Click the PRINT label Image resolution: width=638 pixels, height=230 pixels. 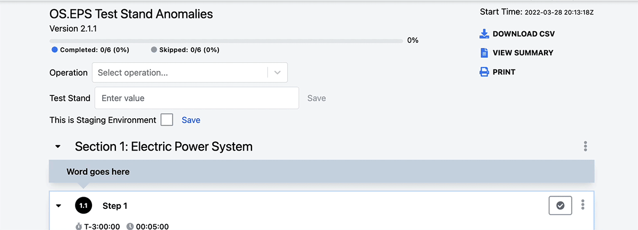pos(504,72)
